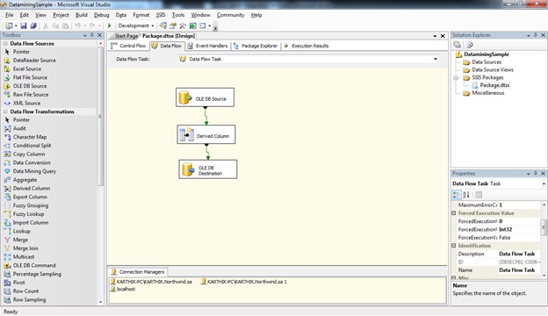Select Package.dtsx in Solution Explorer
This screenshot has height=316, width=548.
click(494, 85)
